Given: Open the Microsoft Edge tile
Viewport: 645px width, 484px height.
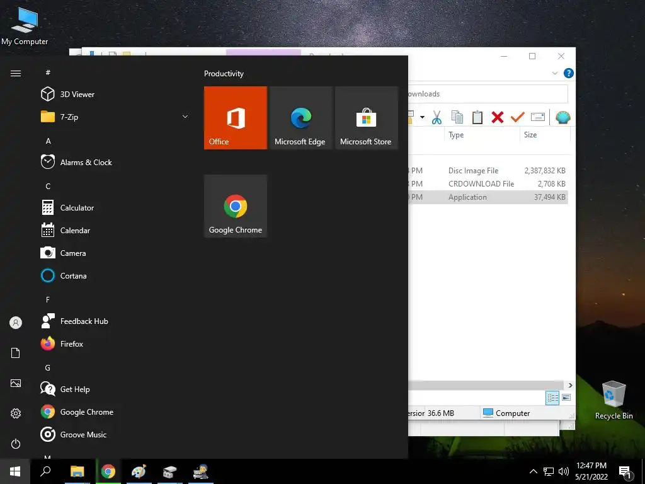Looking at the screenshot, I should (300, 118).
